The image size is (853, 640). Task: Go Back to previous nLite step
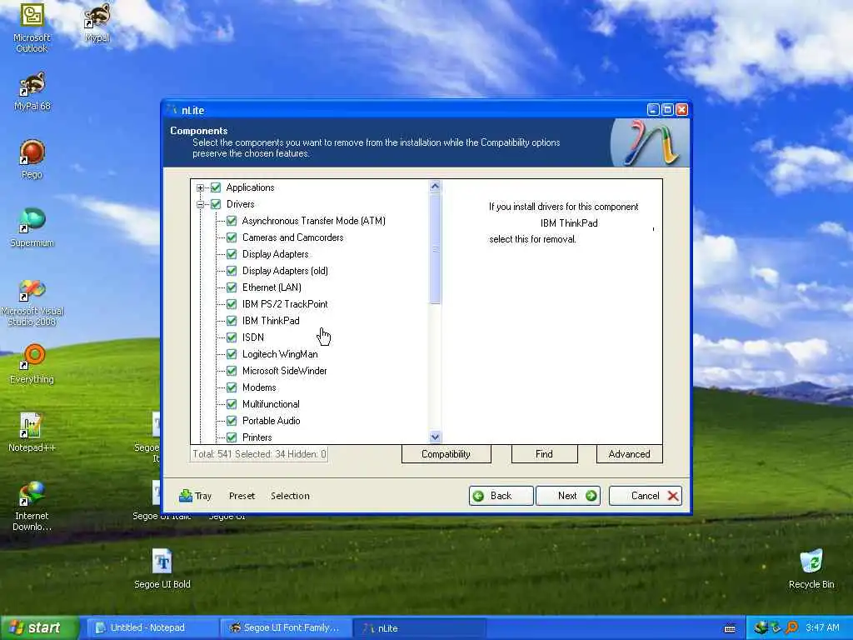pos(501,496)
